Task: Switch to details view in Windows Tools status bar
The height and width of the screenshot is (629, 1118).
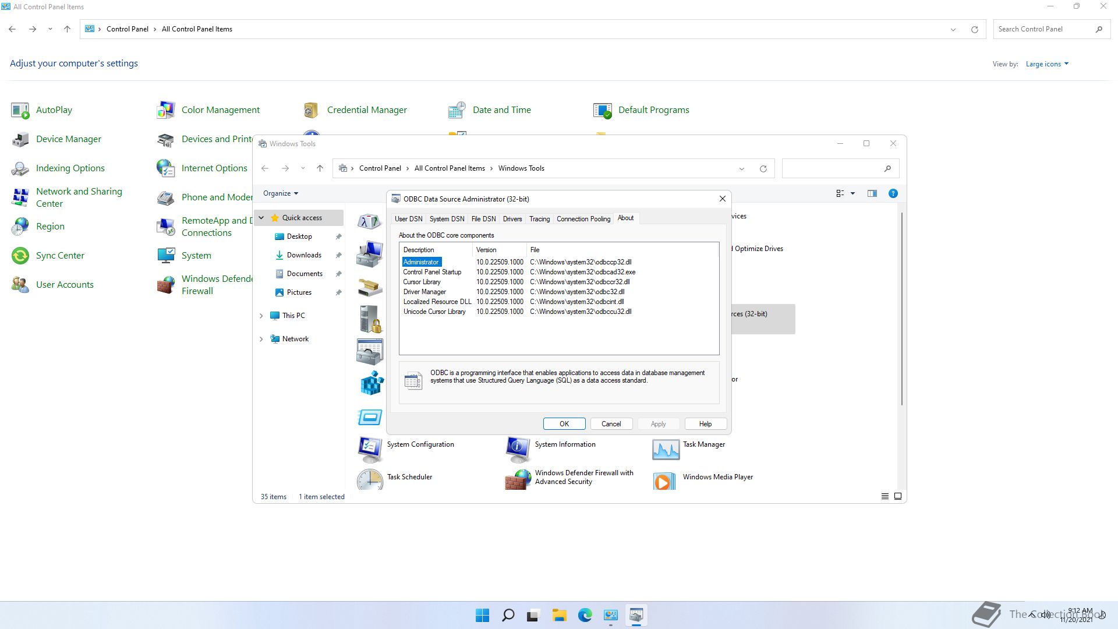Action: pos(885,496)
